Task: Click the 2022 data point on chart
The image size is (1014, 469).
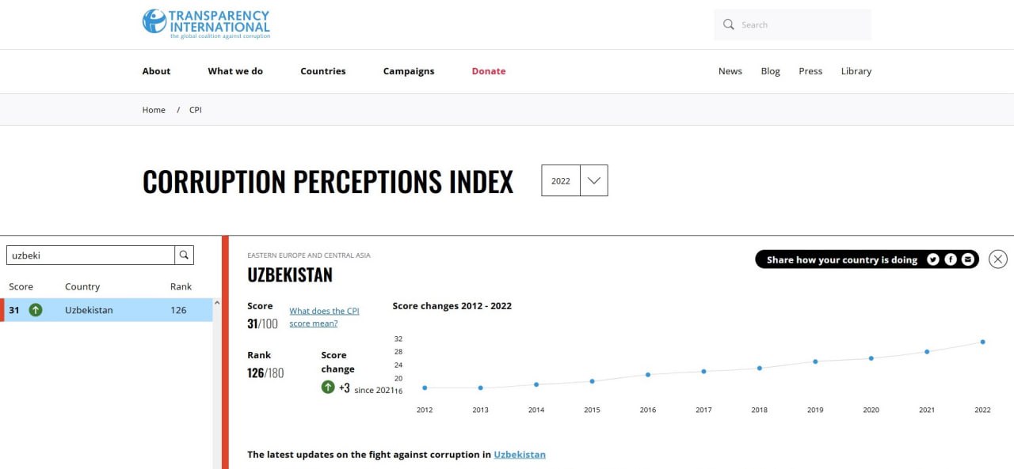Action: [x=982, y=342]
